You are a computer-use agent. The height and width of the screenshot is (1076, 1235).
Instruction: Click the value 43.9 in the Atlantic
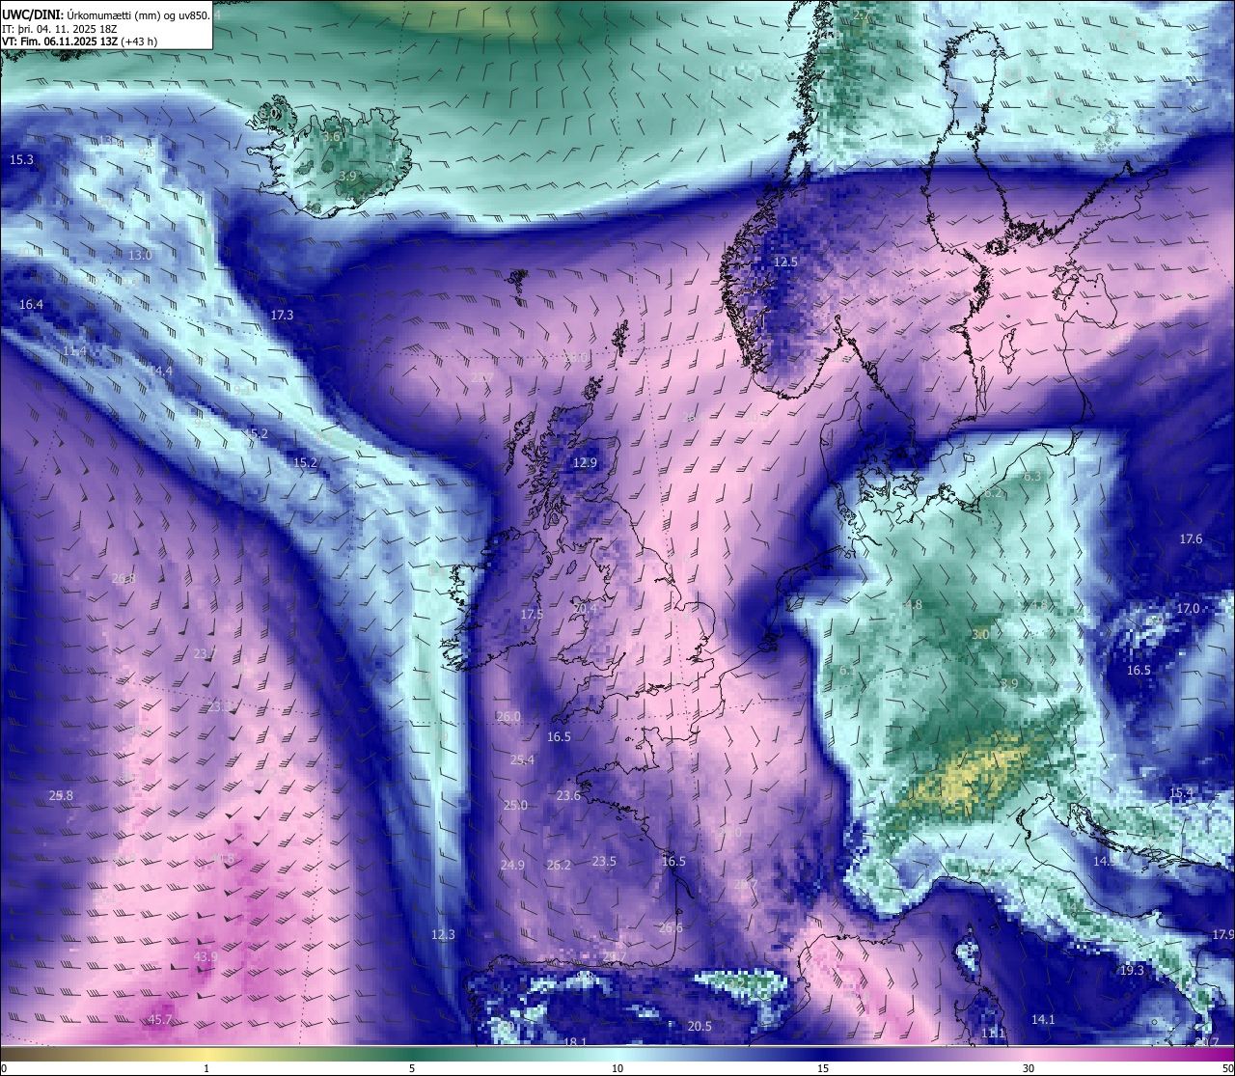[x=206, y=956]
